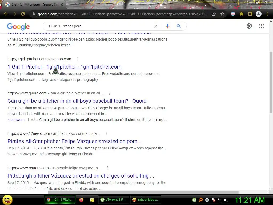Launch Firefox from the taskbar
This screenshot has height=205, width=273.
[x=81, y=200]
